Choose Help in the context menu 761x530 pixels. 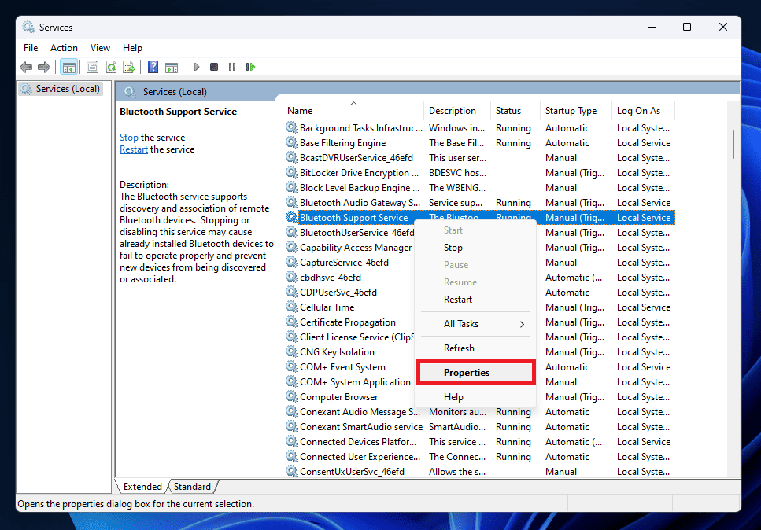click(x=475, y=397)
